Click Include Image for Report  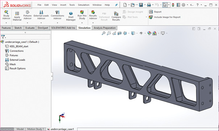165,17
